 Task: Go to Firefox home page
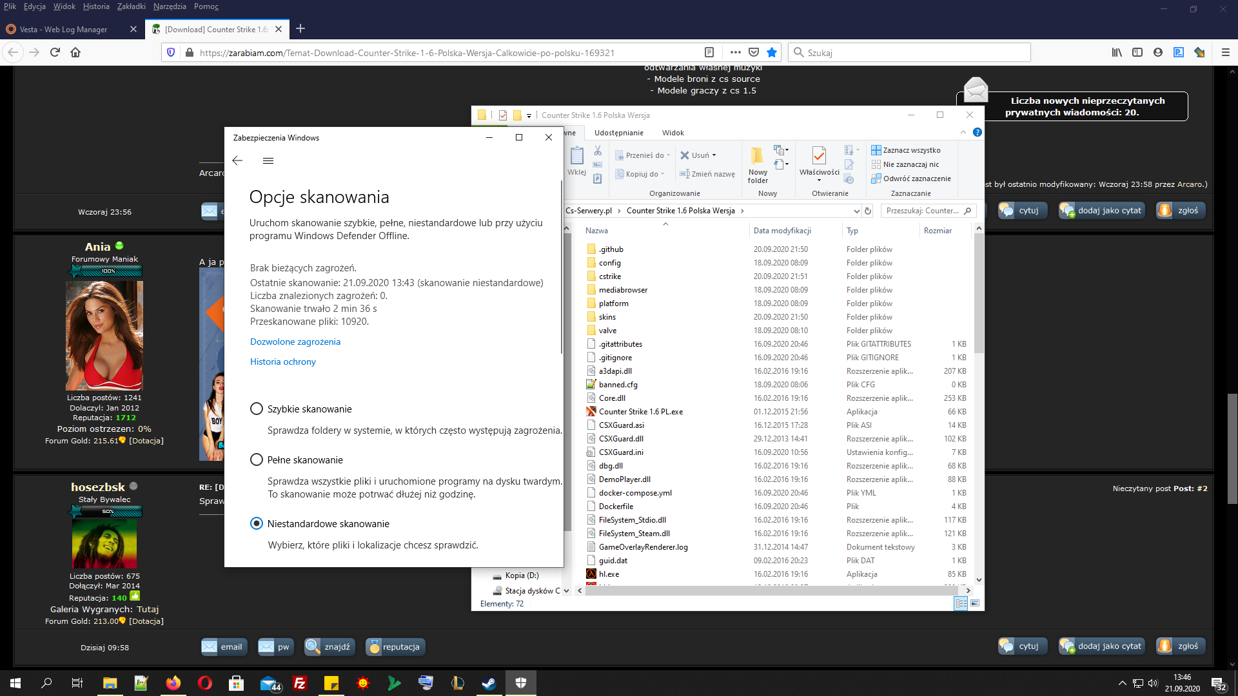(75, 52)
